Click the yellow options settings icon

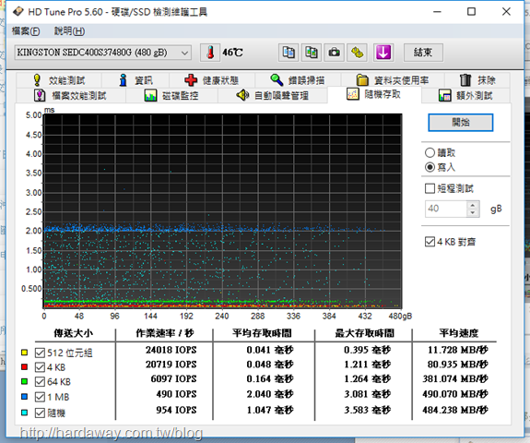(358, 53)
